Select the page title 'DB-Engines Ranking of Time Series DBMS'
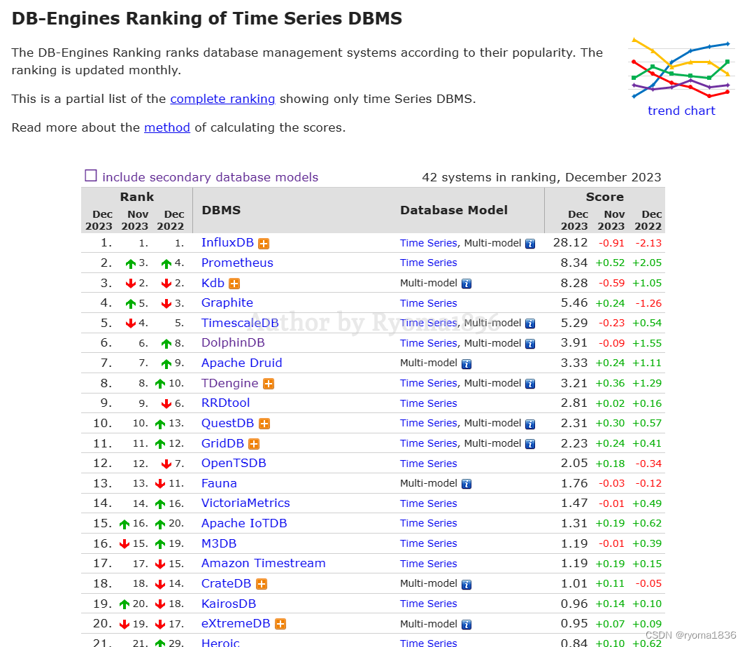The width and height of the screenshot is (747, 647). (207, 19)
